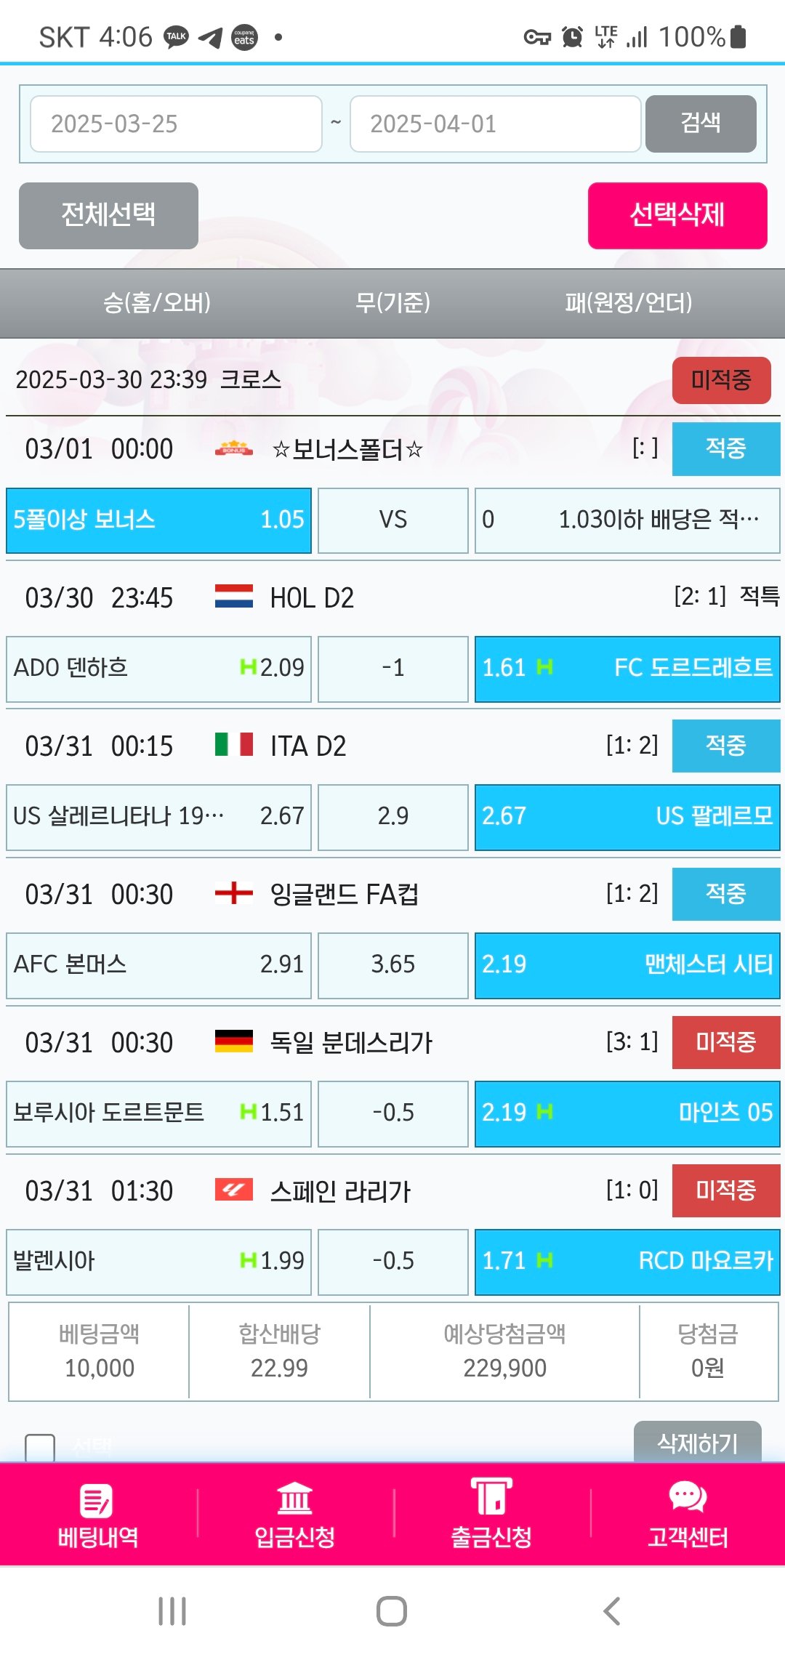Tap the red 미적중 status badge at top

pyautogui.click(x=721, y=379)
